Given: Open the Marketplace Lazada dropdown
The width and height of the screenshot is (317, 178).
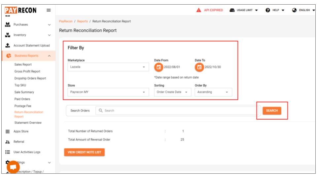Looking at the screenshot, I should click(x=108, y=67).
